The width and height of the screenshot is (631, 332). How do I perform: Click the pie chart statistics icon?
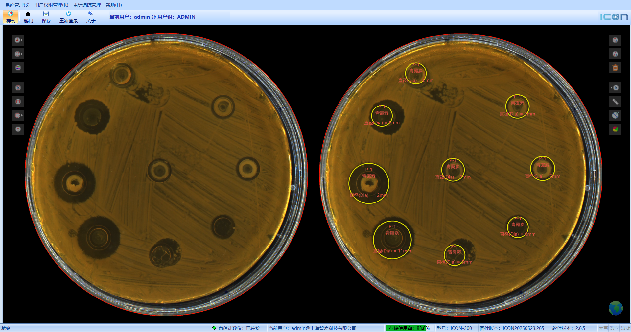tap(615, 129)
